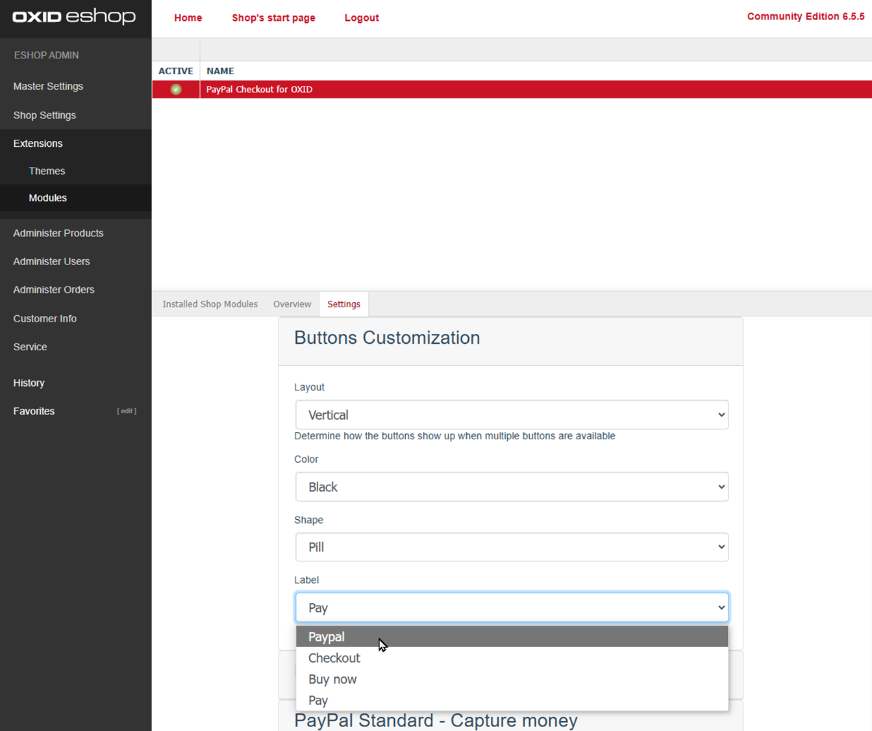Expand Master Settings in sidebar
Image resolution: width=872 pixels, height=731 pixels.
[48, 86]
